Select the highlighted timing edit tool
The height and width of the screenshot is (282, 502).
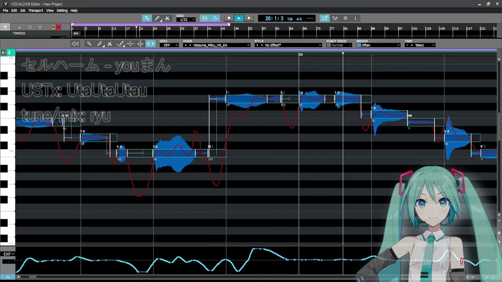tap(151, 44)
